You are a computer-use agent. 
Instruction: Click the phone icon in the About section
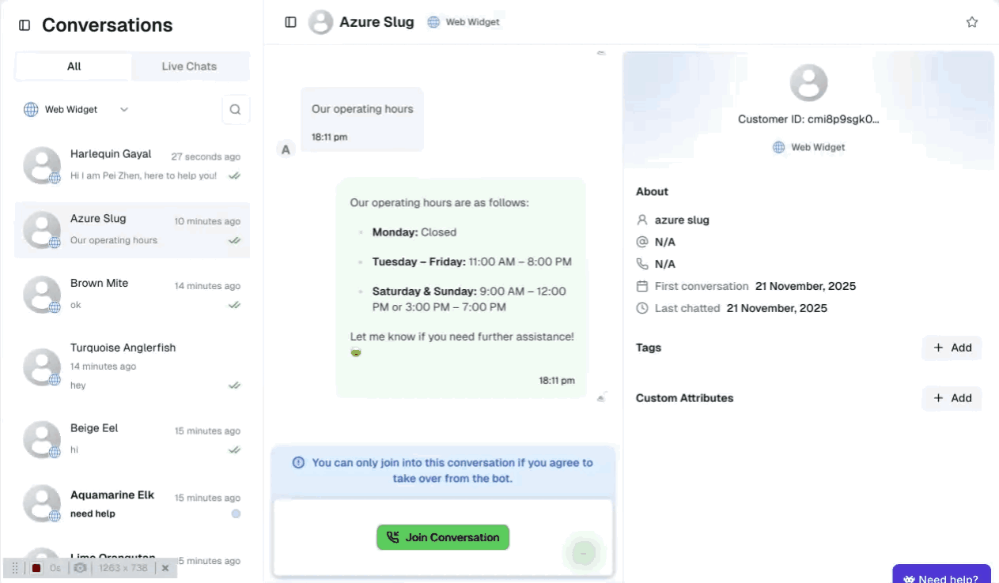641,263
